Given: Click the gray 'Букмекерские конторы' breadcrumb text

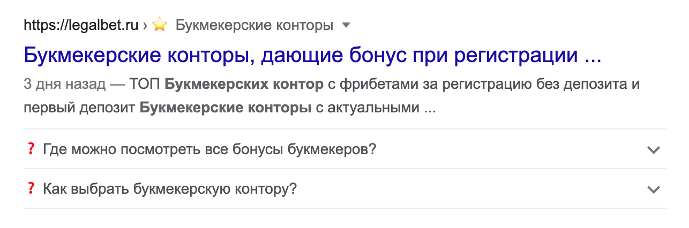Looking at the screenshot, I should tap(254, 25).
